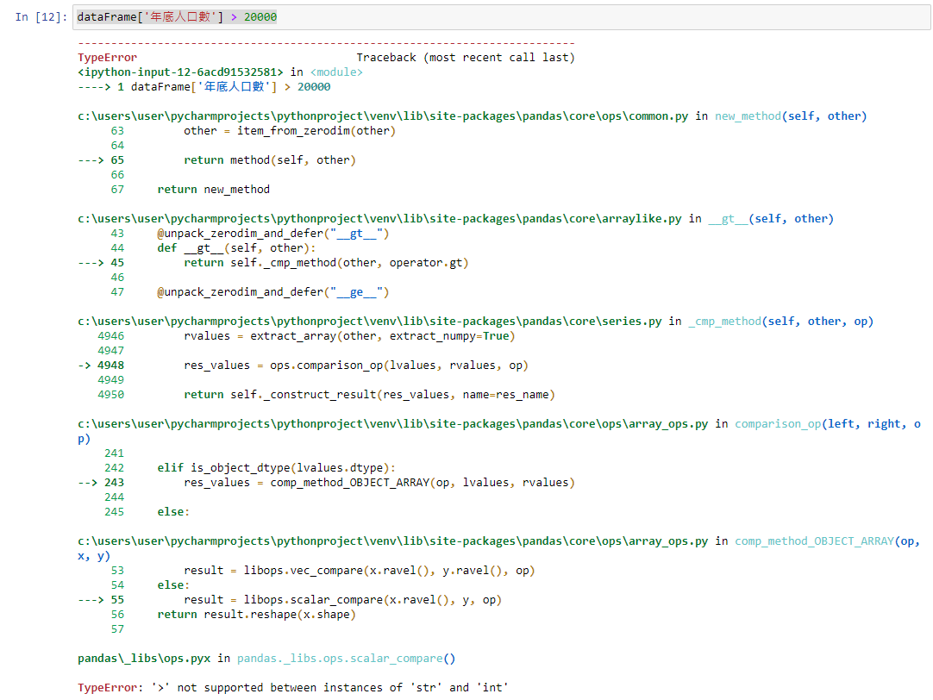
Task: Click the code input cell In [12]
Action: click(x=501, y=17)
